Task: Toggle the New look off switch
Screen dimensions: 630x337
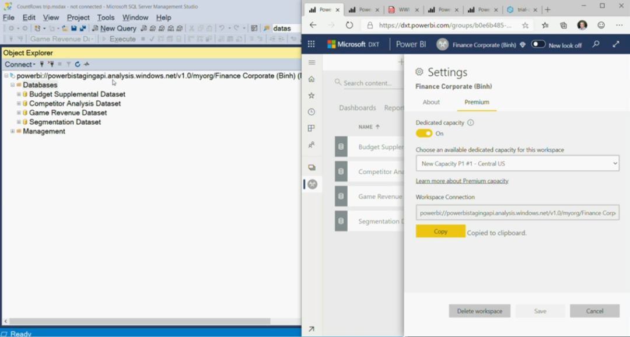Action: click(x=538, y=44)
